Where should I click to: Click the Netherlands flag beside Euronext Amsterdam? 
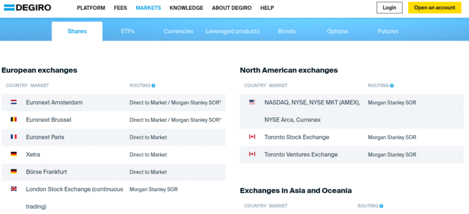(13, 102)
